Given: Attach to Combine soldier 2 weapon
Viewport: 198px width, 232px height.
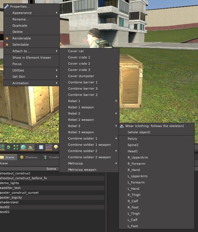Looking at the screenshot, I should point(89,157).
